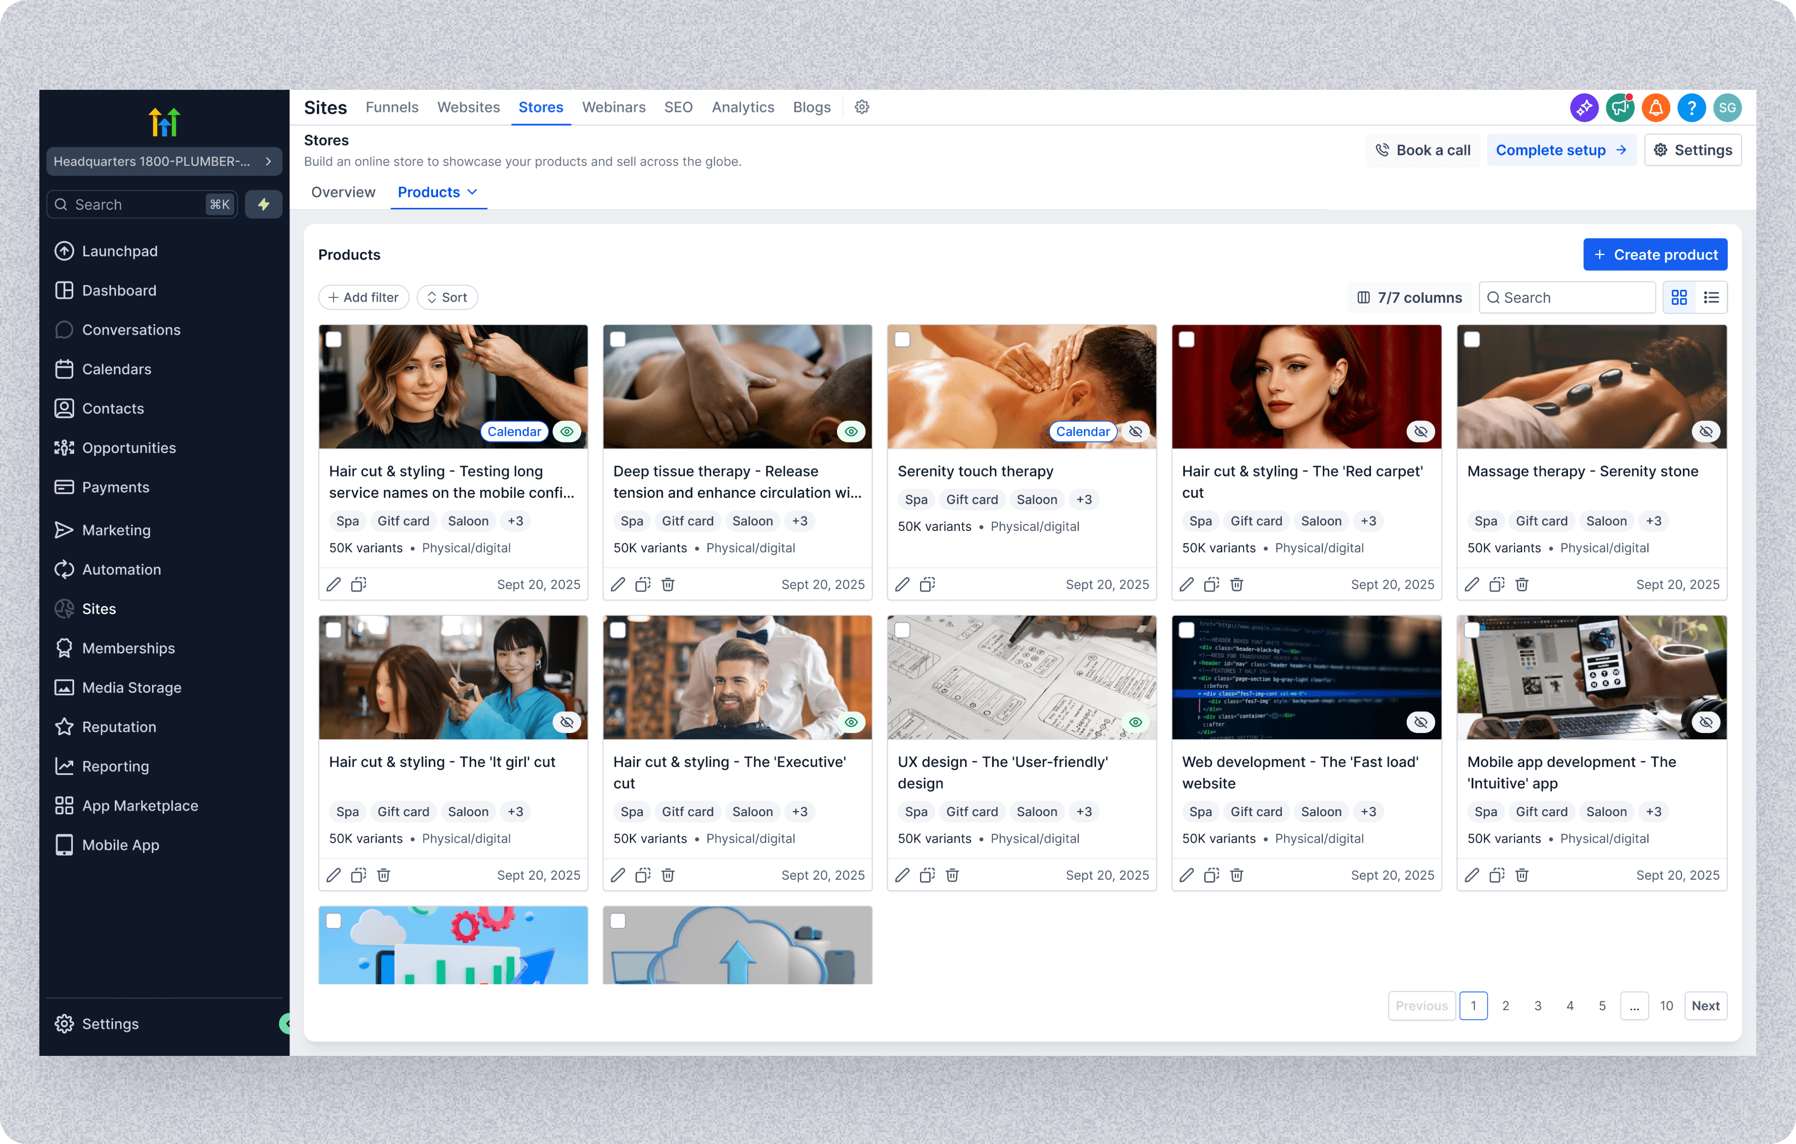Screen dimensions: 1796x1144
Task: Switch to the Funnels tab
Action: pyautogui.click(x=391, y=108)
